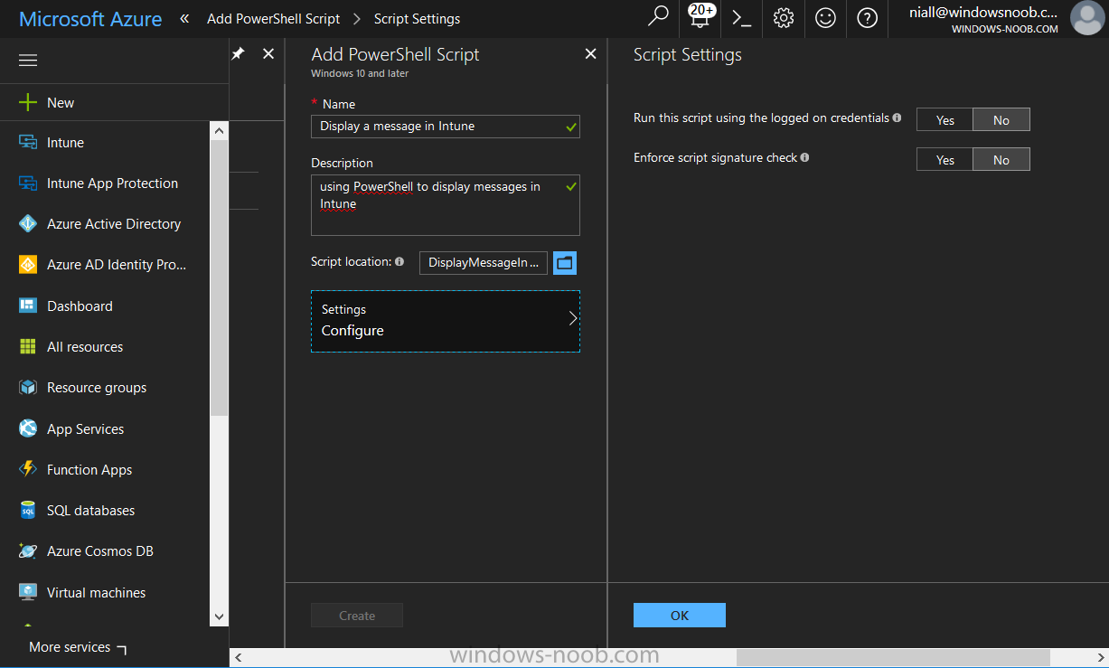
Task: Open the Settings Configure tile
Action: coord(445,321)
